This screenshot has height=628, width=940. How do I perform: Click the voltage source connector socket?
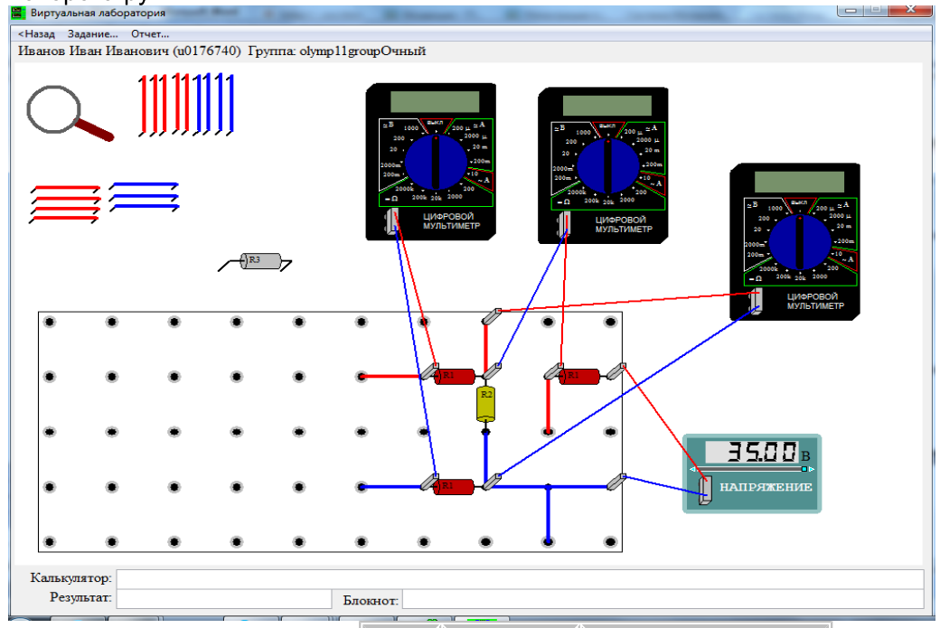point(706,490)
